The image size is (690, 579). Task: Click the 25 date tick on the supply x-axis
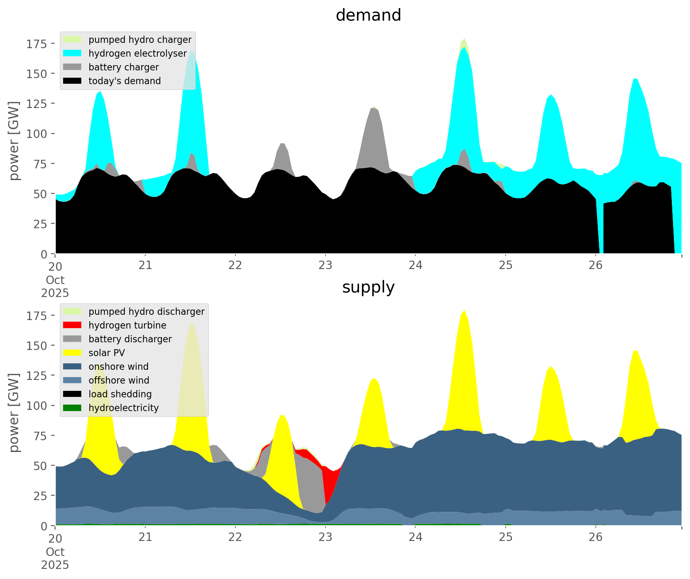(x=505, y=538)
